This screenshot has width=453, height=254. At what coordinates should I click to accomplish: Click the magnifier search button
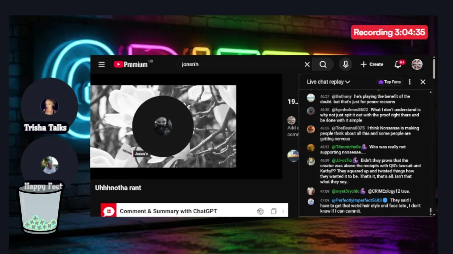323,64
